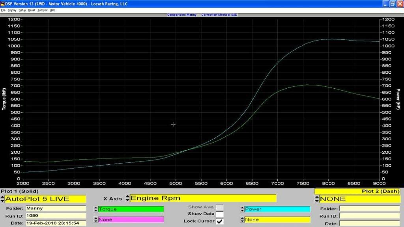Click the crosshair cursor on the graph
Image resolution: width=404 pixels, height=227 pixels.
(173, 124)
